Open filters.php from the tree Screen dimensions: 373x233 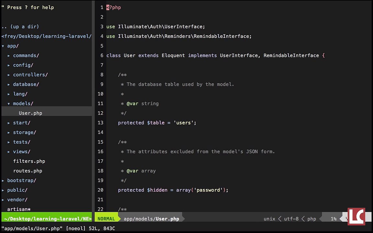pos(29,161)
